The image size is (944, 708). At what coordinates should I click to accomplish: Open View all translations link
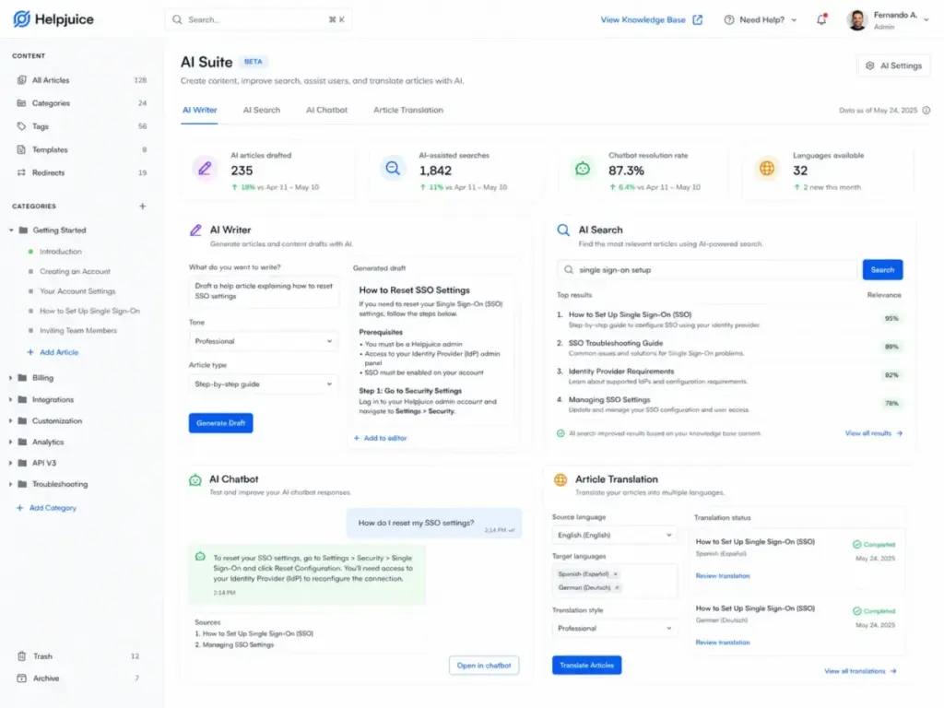tap(860, 671)
